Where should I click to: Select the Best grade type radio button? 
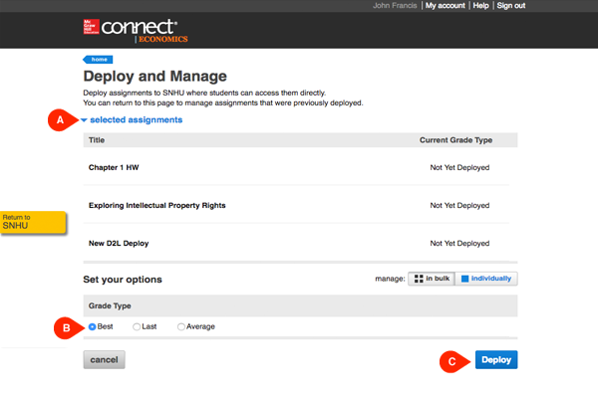point(93,326)
